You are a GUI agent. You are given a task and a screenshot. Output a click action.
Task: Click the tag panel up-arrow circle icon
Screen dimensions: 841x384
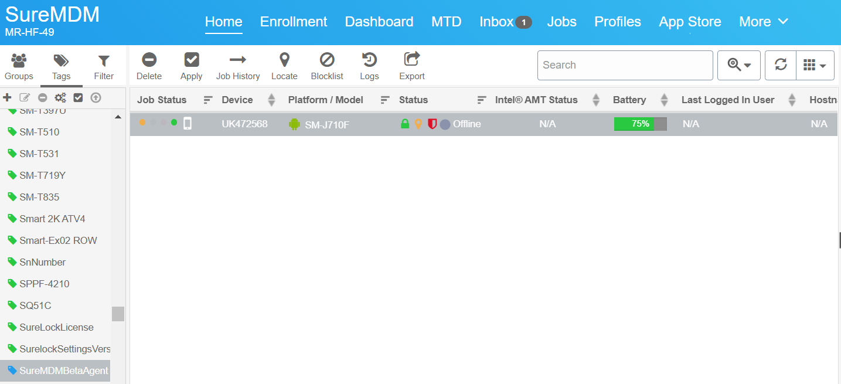point(96,98)
